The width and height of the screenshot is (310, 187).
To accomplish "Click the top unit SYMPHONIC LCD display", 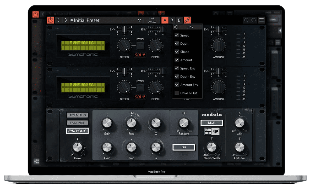I will (x=83, y=45).
